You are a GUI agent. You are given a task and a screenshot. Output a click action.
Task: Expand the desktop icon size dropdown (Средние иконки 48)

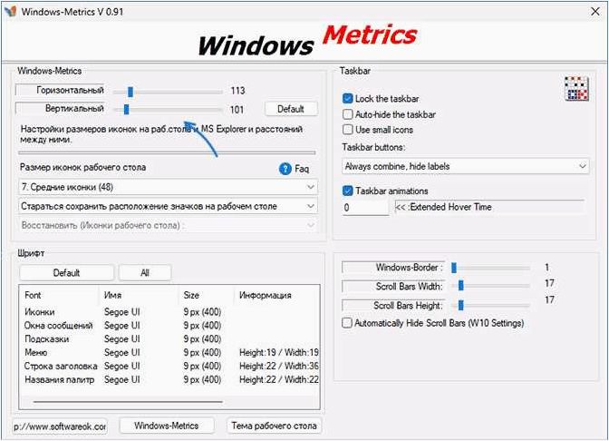(169, 187)
